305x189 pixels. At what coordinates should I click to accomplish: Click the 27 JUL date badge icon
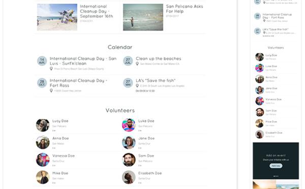tap(128, 61)
